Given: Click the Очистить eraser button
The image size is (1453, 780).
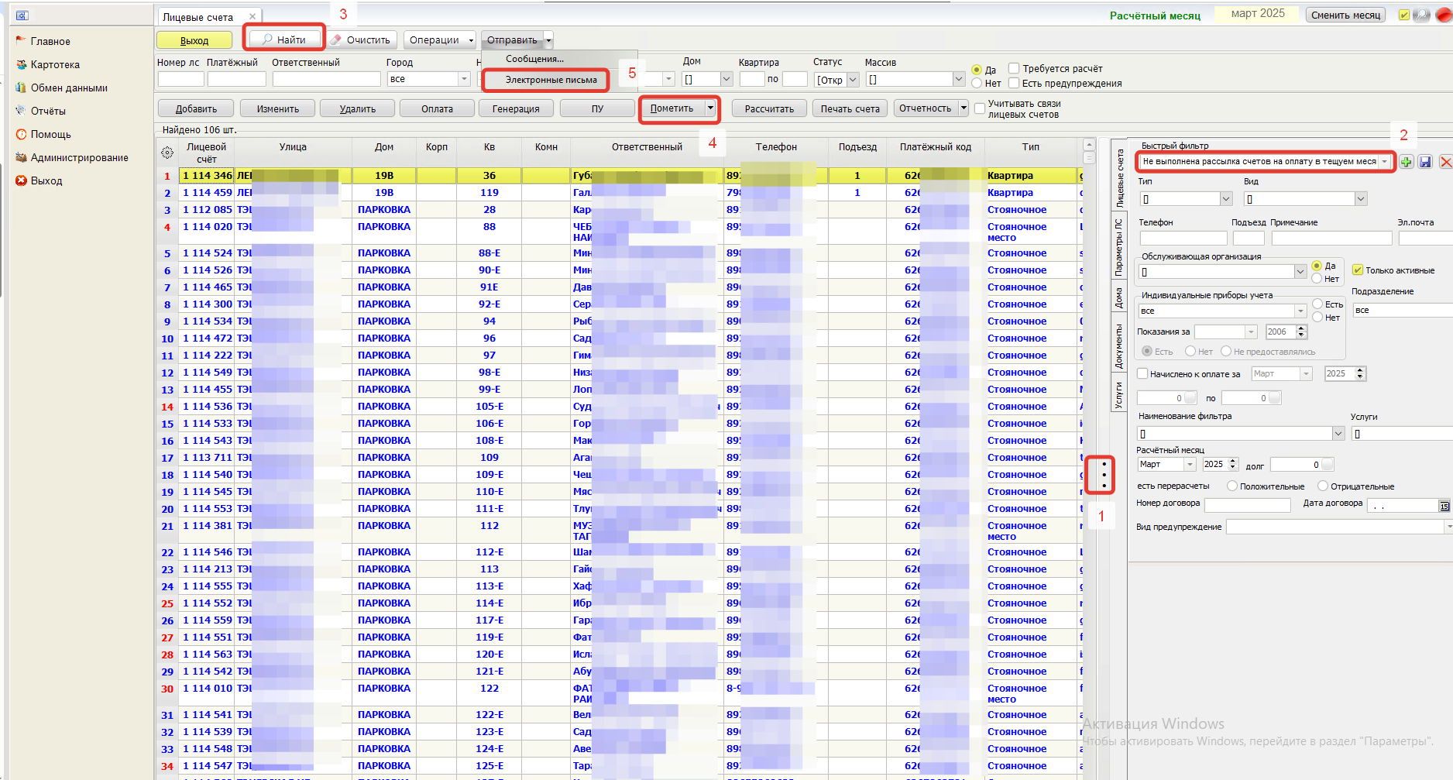Looking at the screenshot, I should 361,40.
